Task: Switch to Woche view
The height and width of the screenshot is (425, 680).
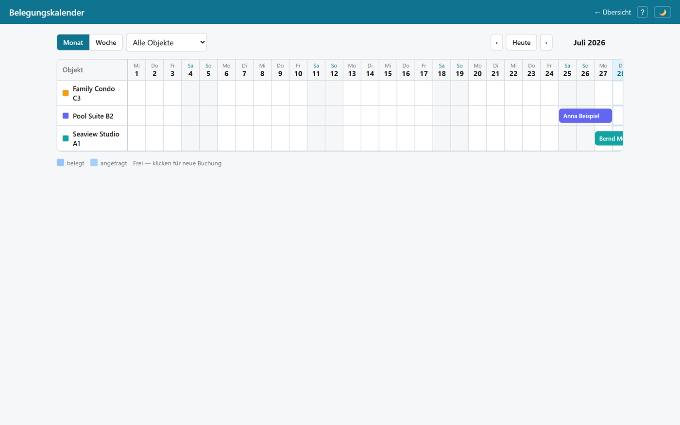Action: pyautogui.click(x=106, y=42)
